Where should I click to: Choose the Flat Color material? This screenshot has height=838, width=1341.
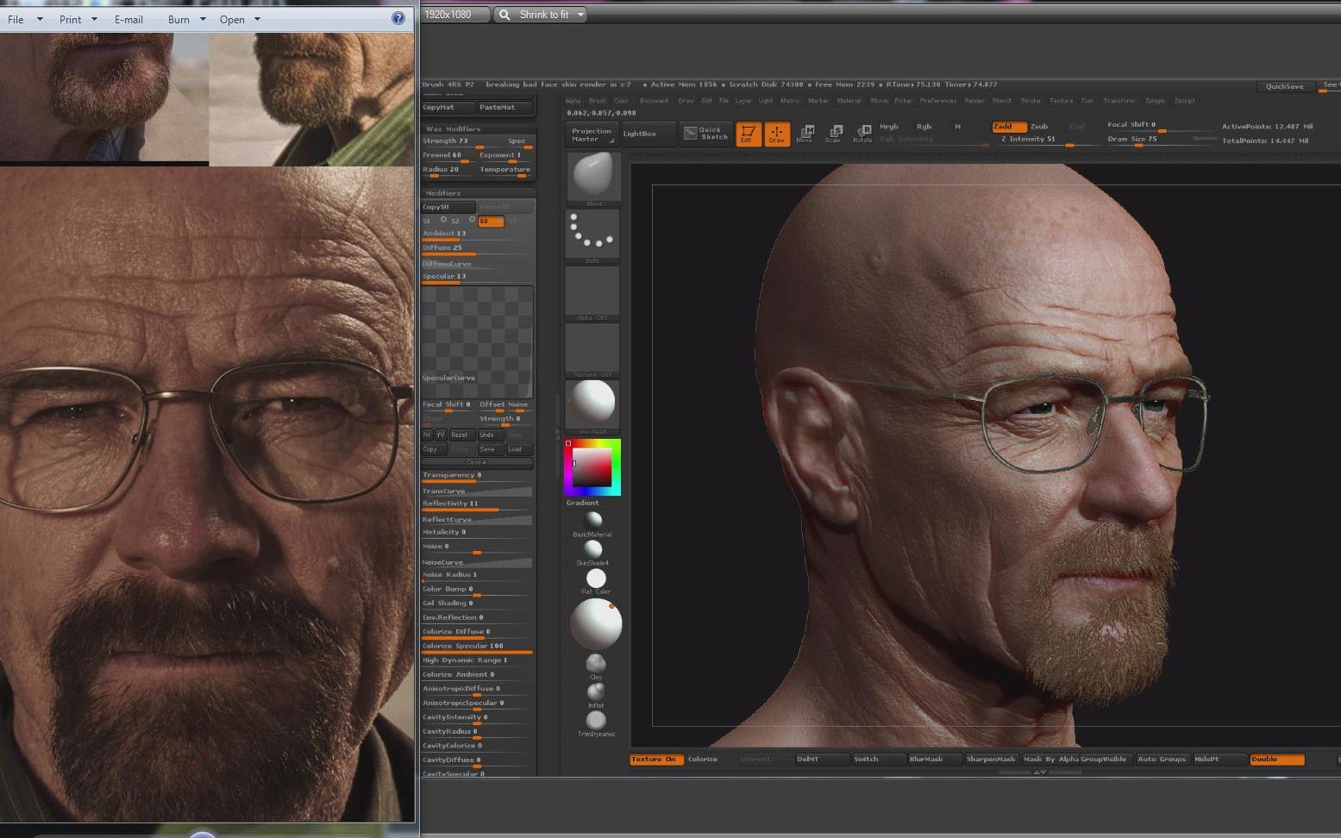click(x=594, y=578)
